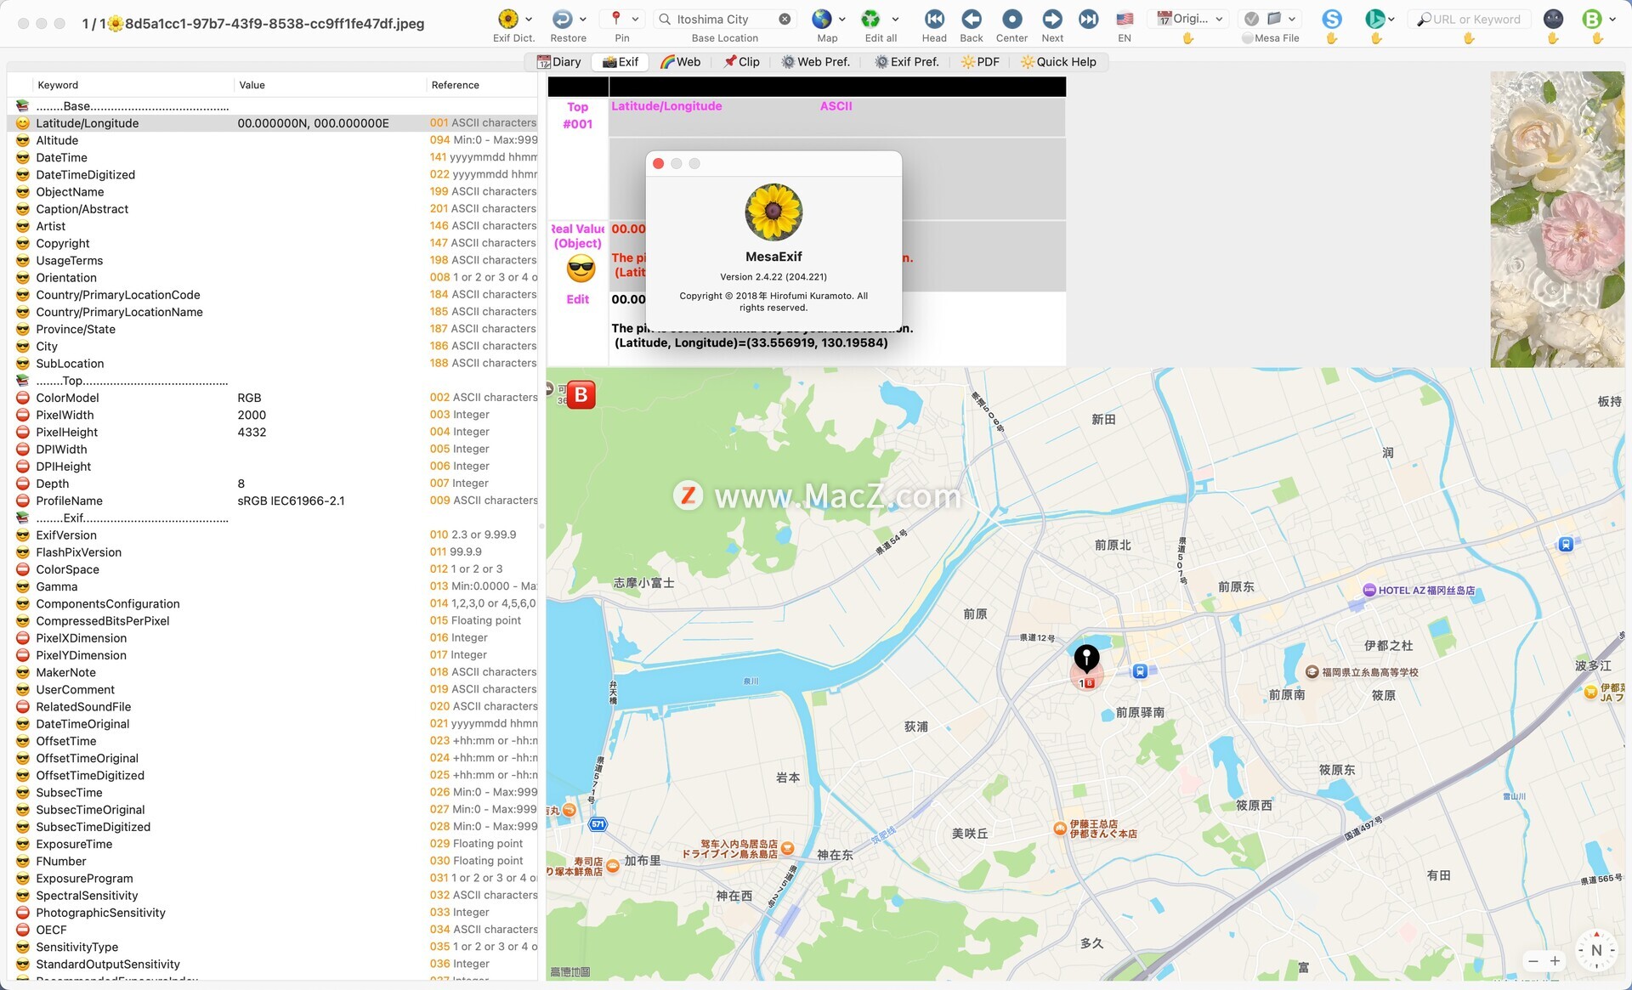This screenshot has height=990, width=1632.
Task: Close the MesaExif about dialog
Action: pyautogui.click(x=658, y=163)
